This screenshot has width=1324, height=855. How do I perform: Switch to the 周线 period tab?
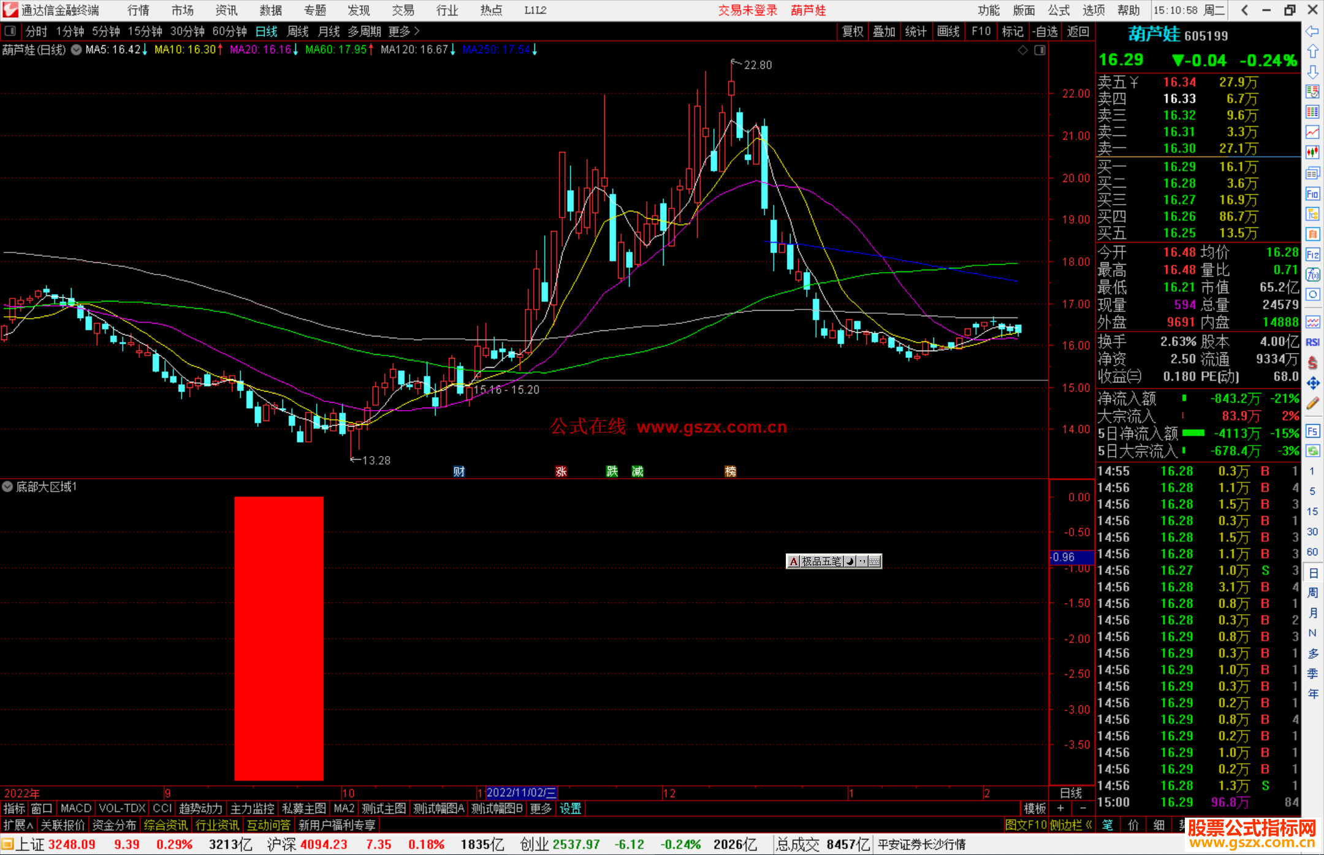click(x=297, y=31)
